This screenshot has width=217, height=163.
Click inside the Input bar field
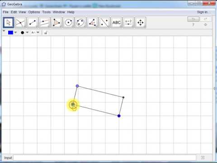pyautogui.click(x=105, y=158)
